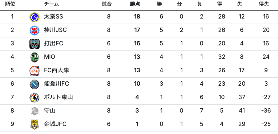278x134 pixels.
Task: Click the ボルト東山 team logo
Action: coord(35,98)
